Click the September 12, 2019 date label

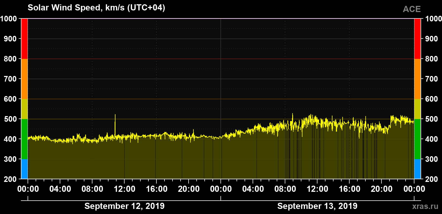125,206
